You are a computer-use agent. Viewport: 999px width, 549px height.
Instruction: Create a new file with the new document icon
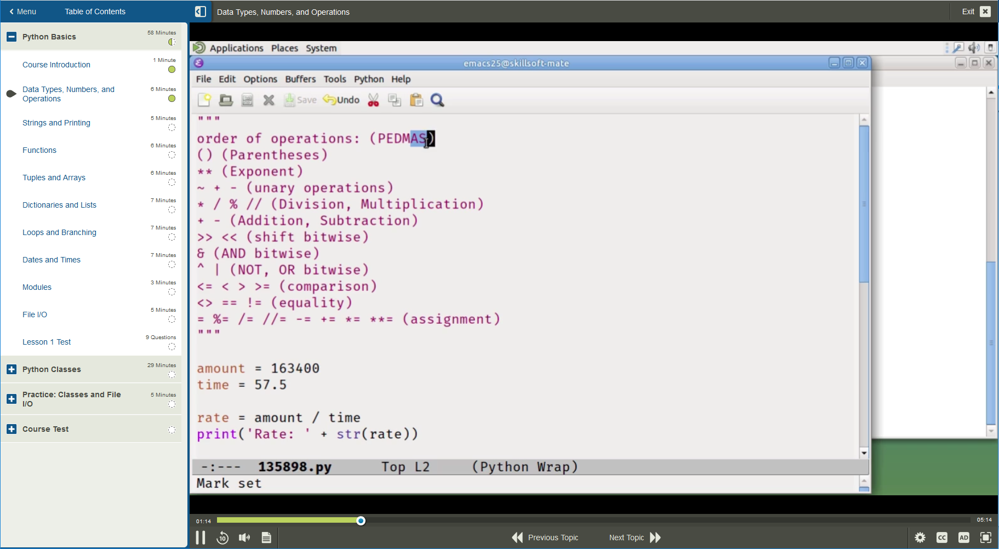(x=204, y=100)
